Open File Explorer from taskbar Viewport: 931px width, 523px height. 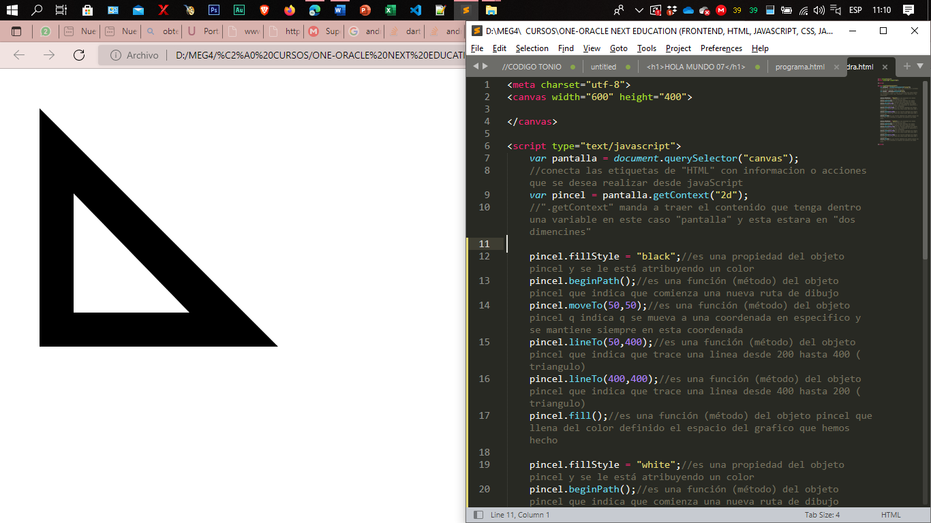click(x=491, y=10)
